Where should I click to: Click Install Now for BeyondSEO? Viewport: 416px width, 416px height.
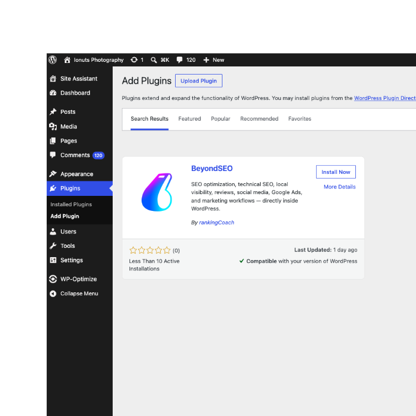(x=336, y=172)
